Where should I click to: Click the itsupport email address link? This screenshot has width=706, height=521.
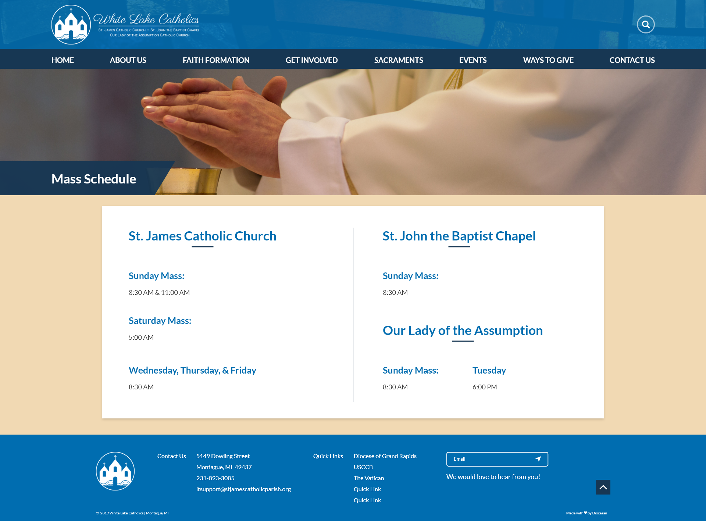point(243,489)
